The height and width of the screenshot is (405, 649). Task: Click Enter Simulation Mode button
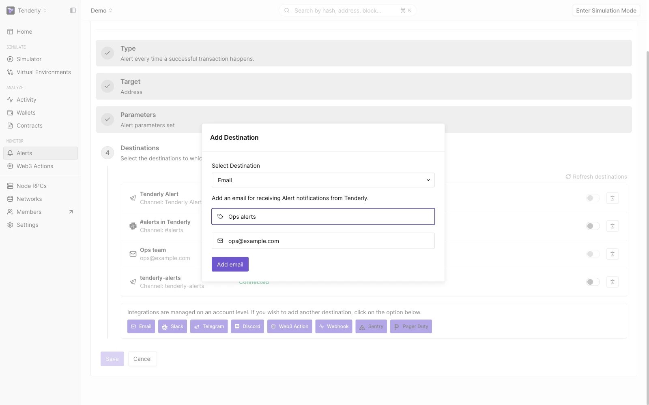pyautogui.click(x=606, y=11)
